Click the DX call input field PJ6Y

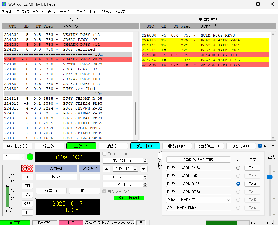(x=56, y=177)
